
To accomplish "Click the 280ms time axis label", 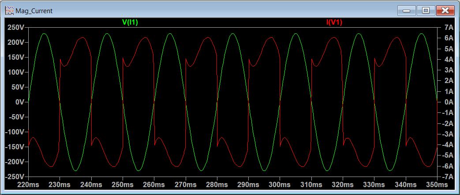I will pyautogui.click(x=217, y=185).
